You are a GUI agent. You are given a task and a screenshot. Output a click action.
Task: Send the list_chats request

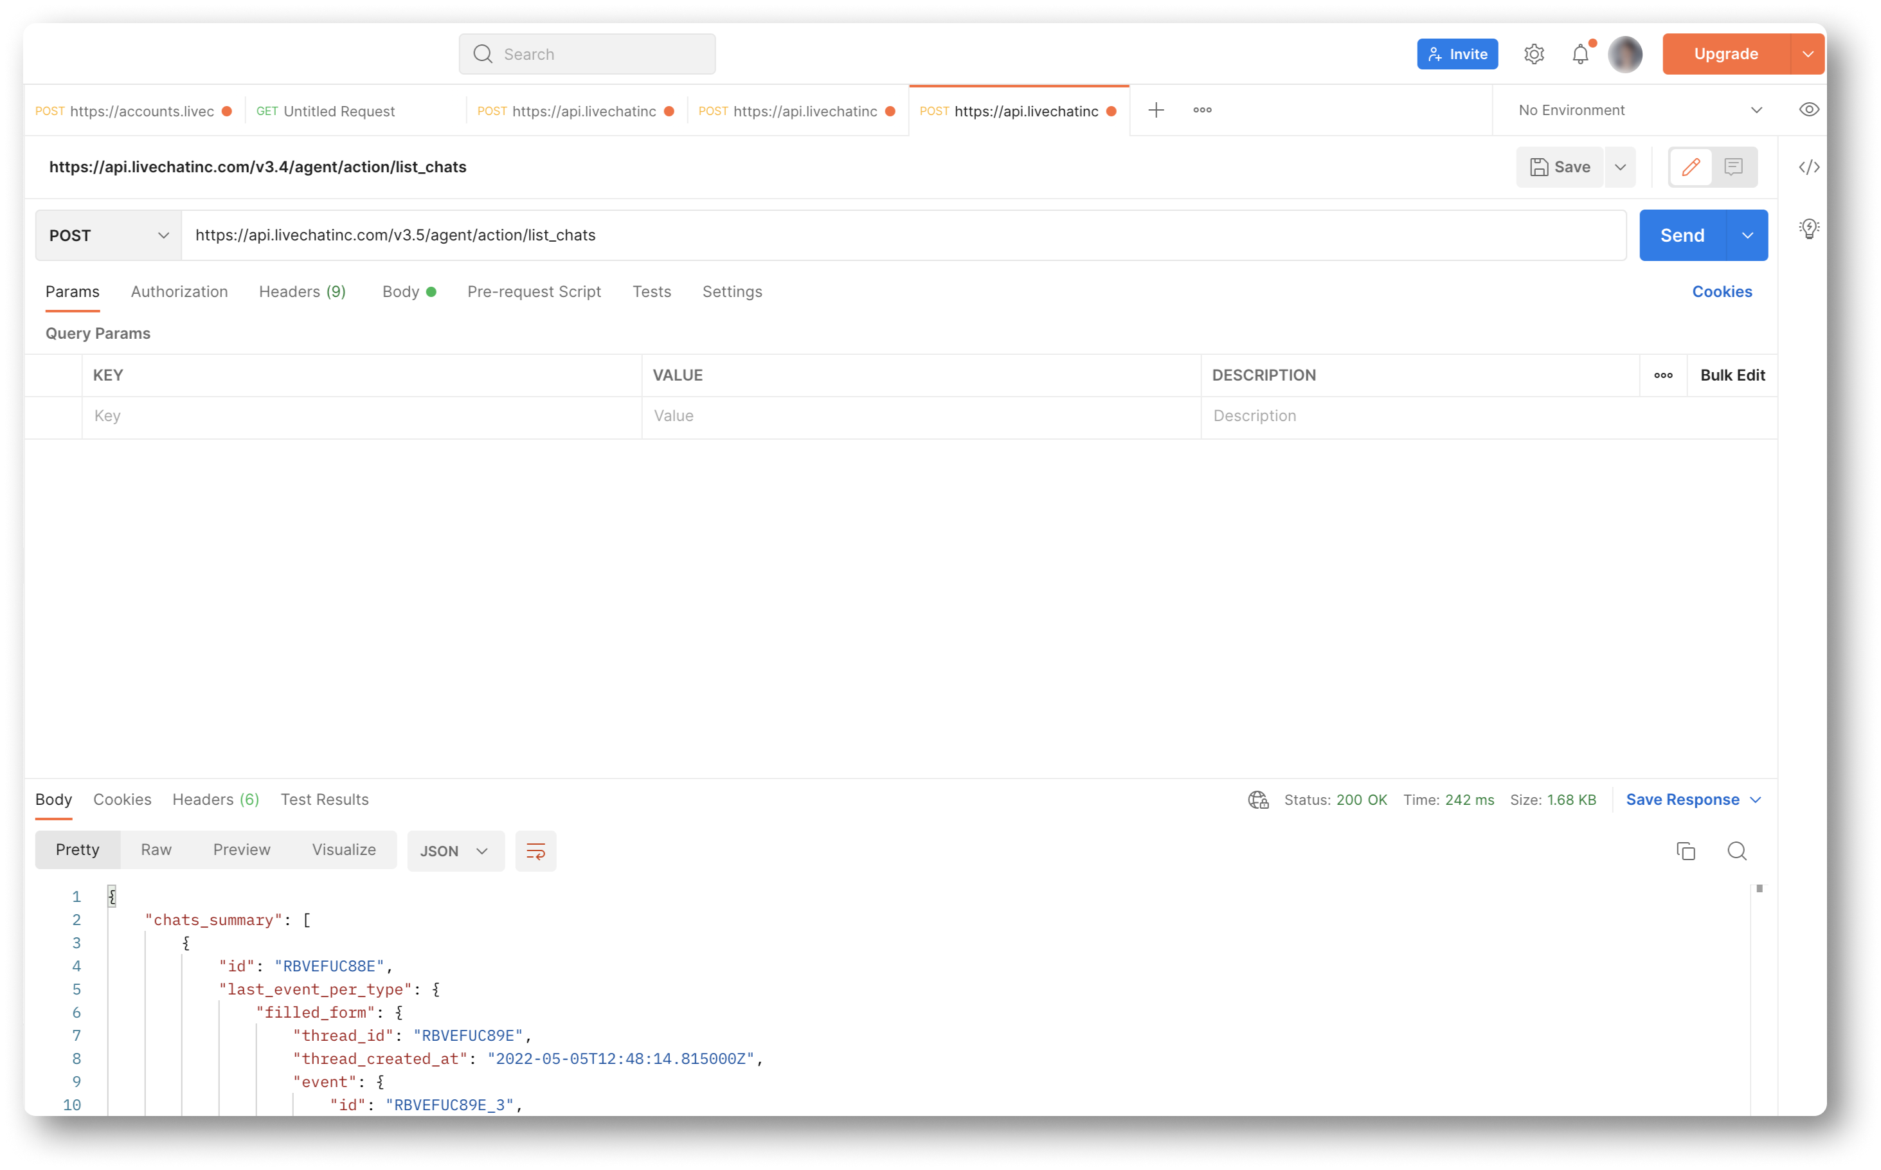1682,235
